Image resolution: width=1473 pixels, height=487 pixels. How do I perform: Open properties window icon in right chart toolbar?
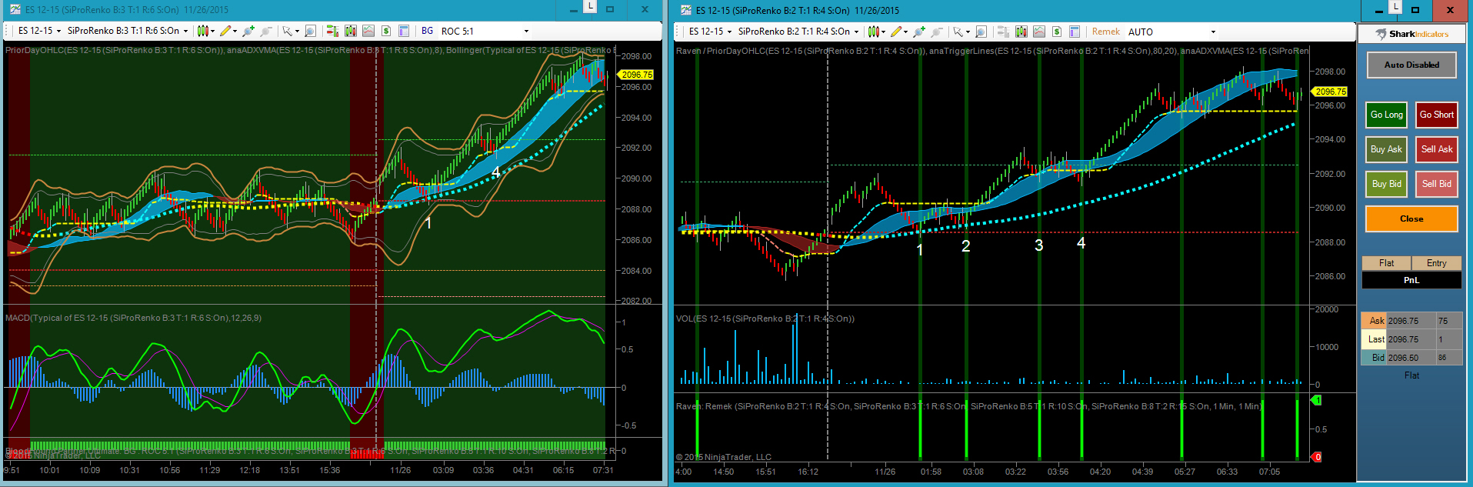pyautogui.click(x=1075, y=32)
